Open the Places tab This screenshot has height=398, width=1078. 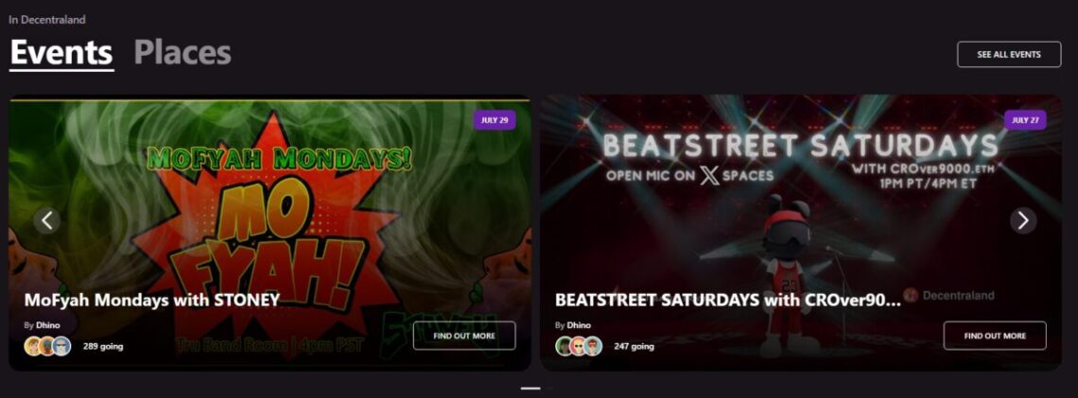183,53
